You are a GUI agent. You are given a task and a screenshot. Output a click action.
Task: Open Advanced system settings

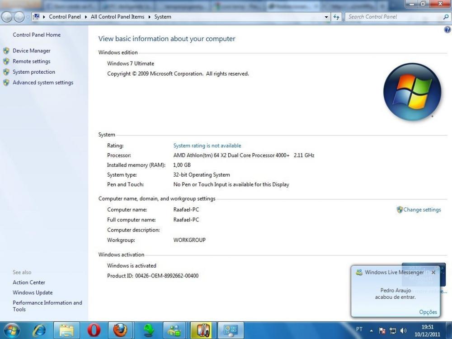coord(42,82)
